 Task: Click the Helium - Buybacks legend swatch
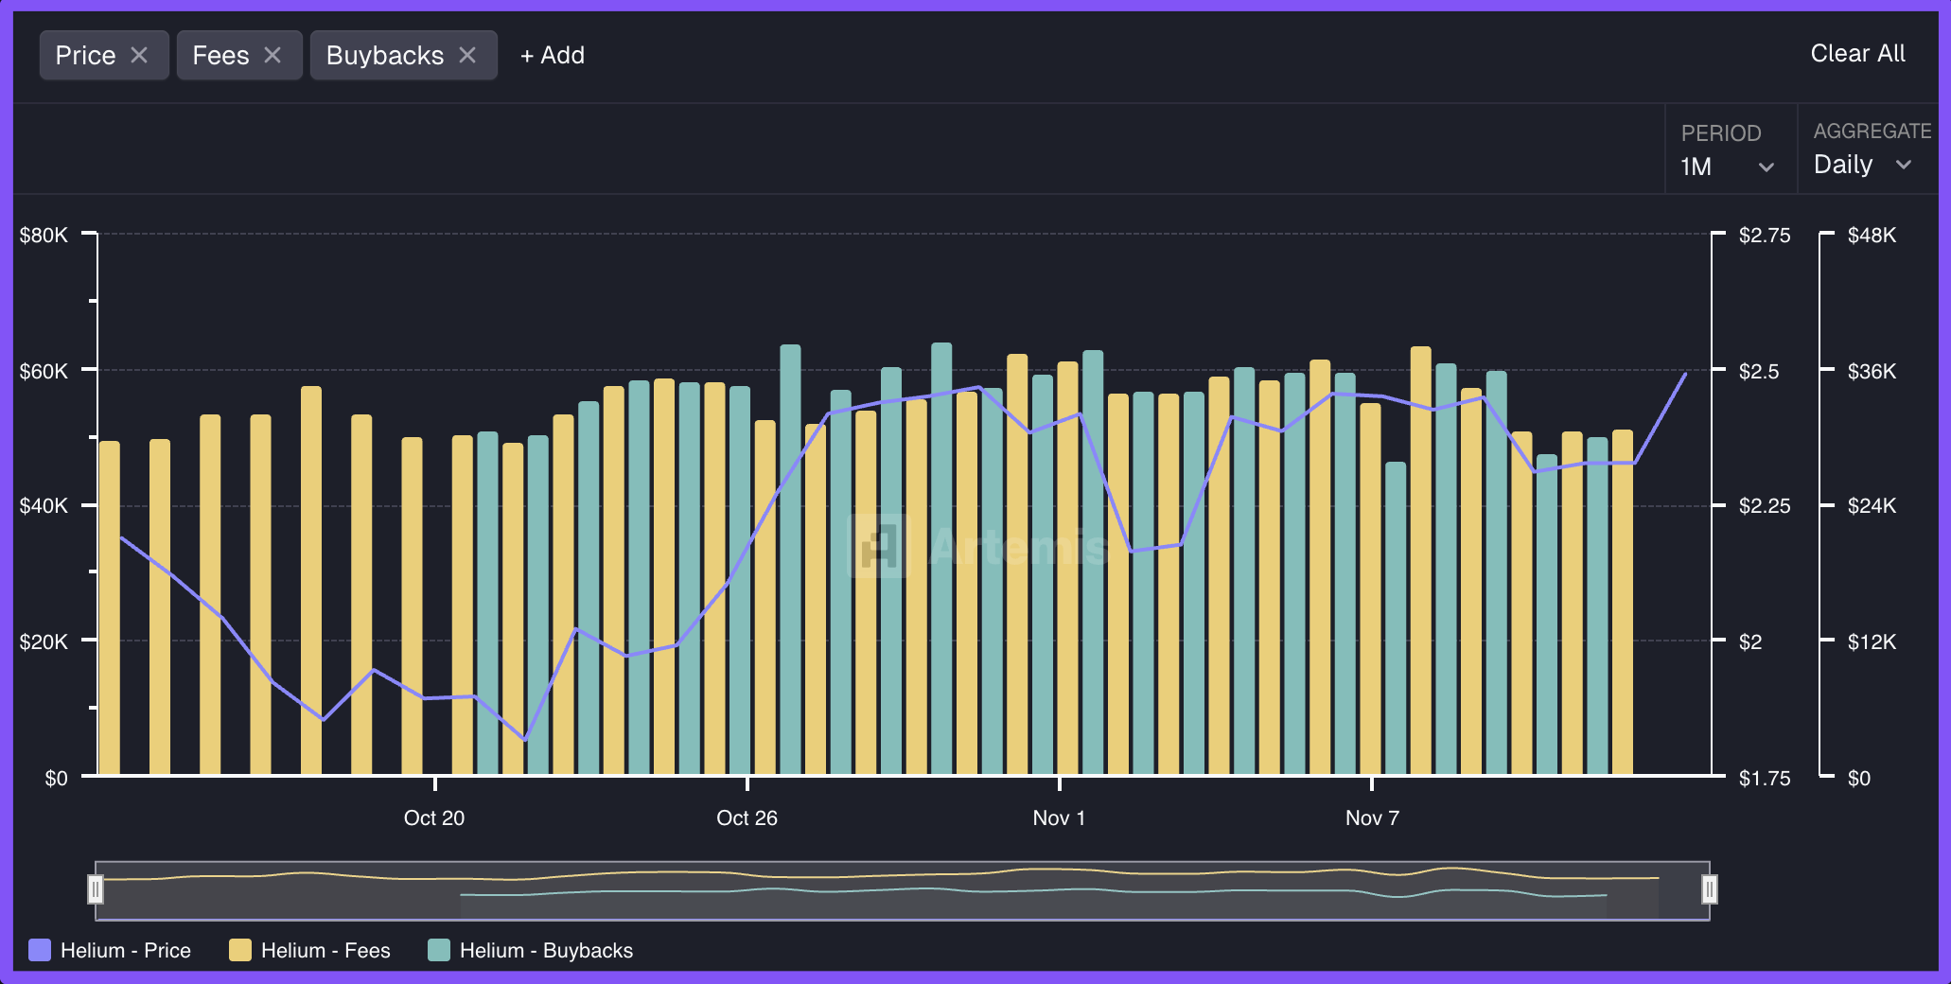click(436, 950)
